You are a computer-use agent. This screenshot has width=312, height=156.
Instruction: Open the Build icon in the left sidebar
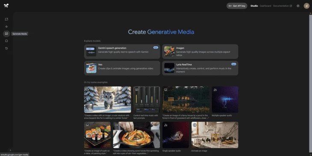(x=6, y=41)
